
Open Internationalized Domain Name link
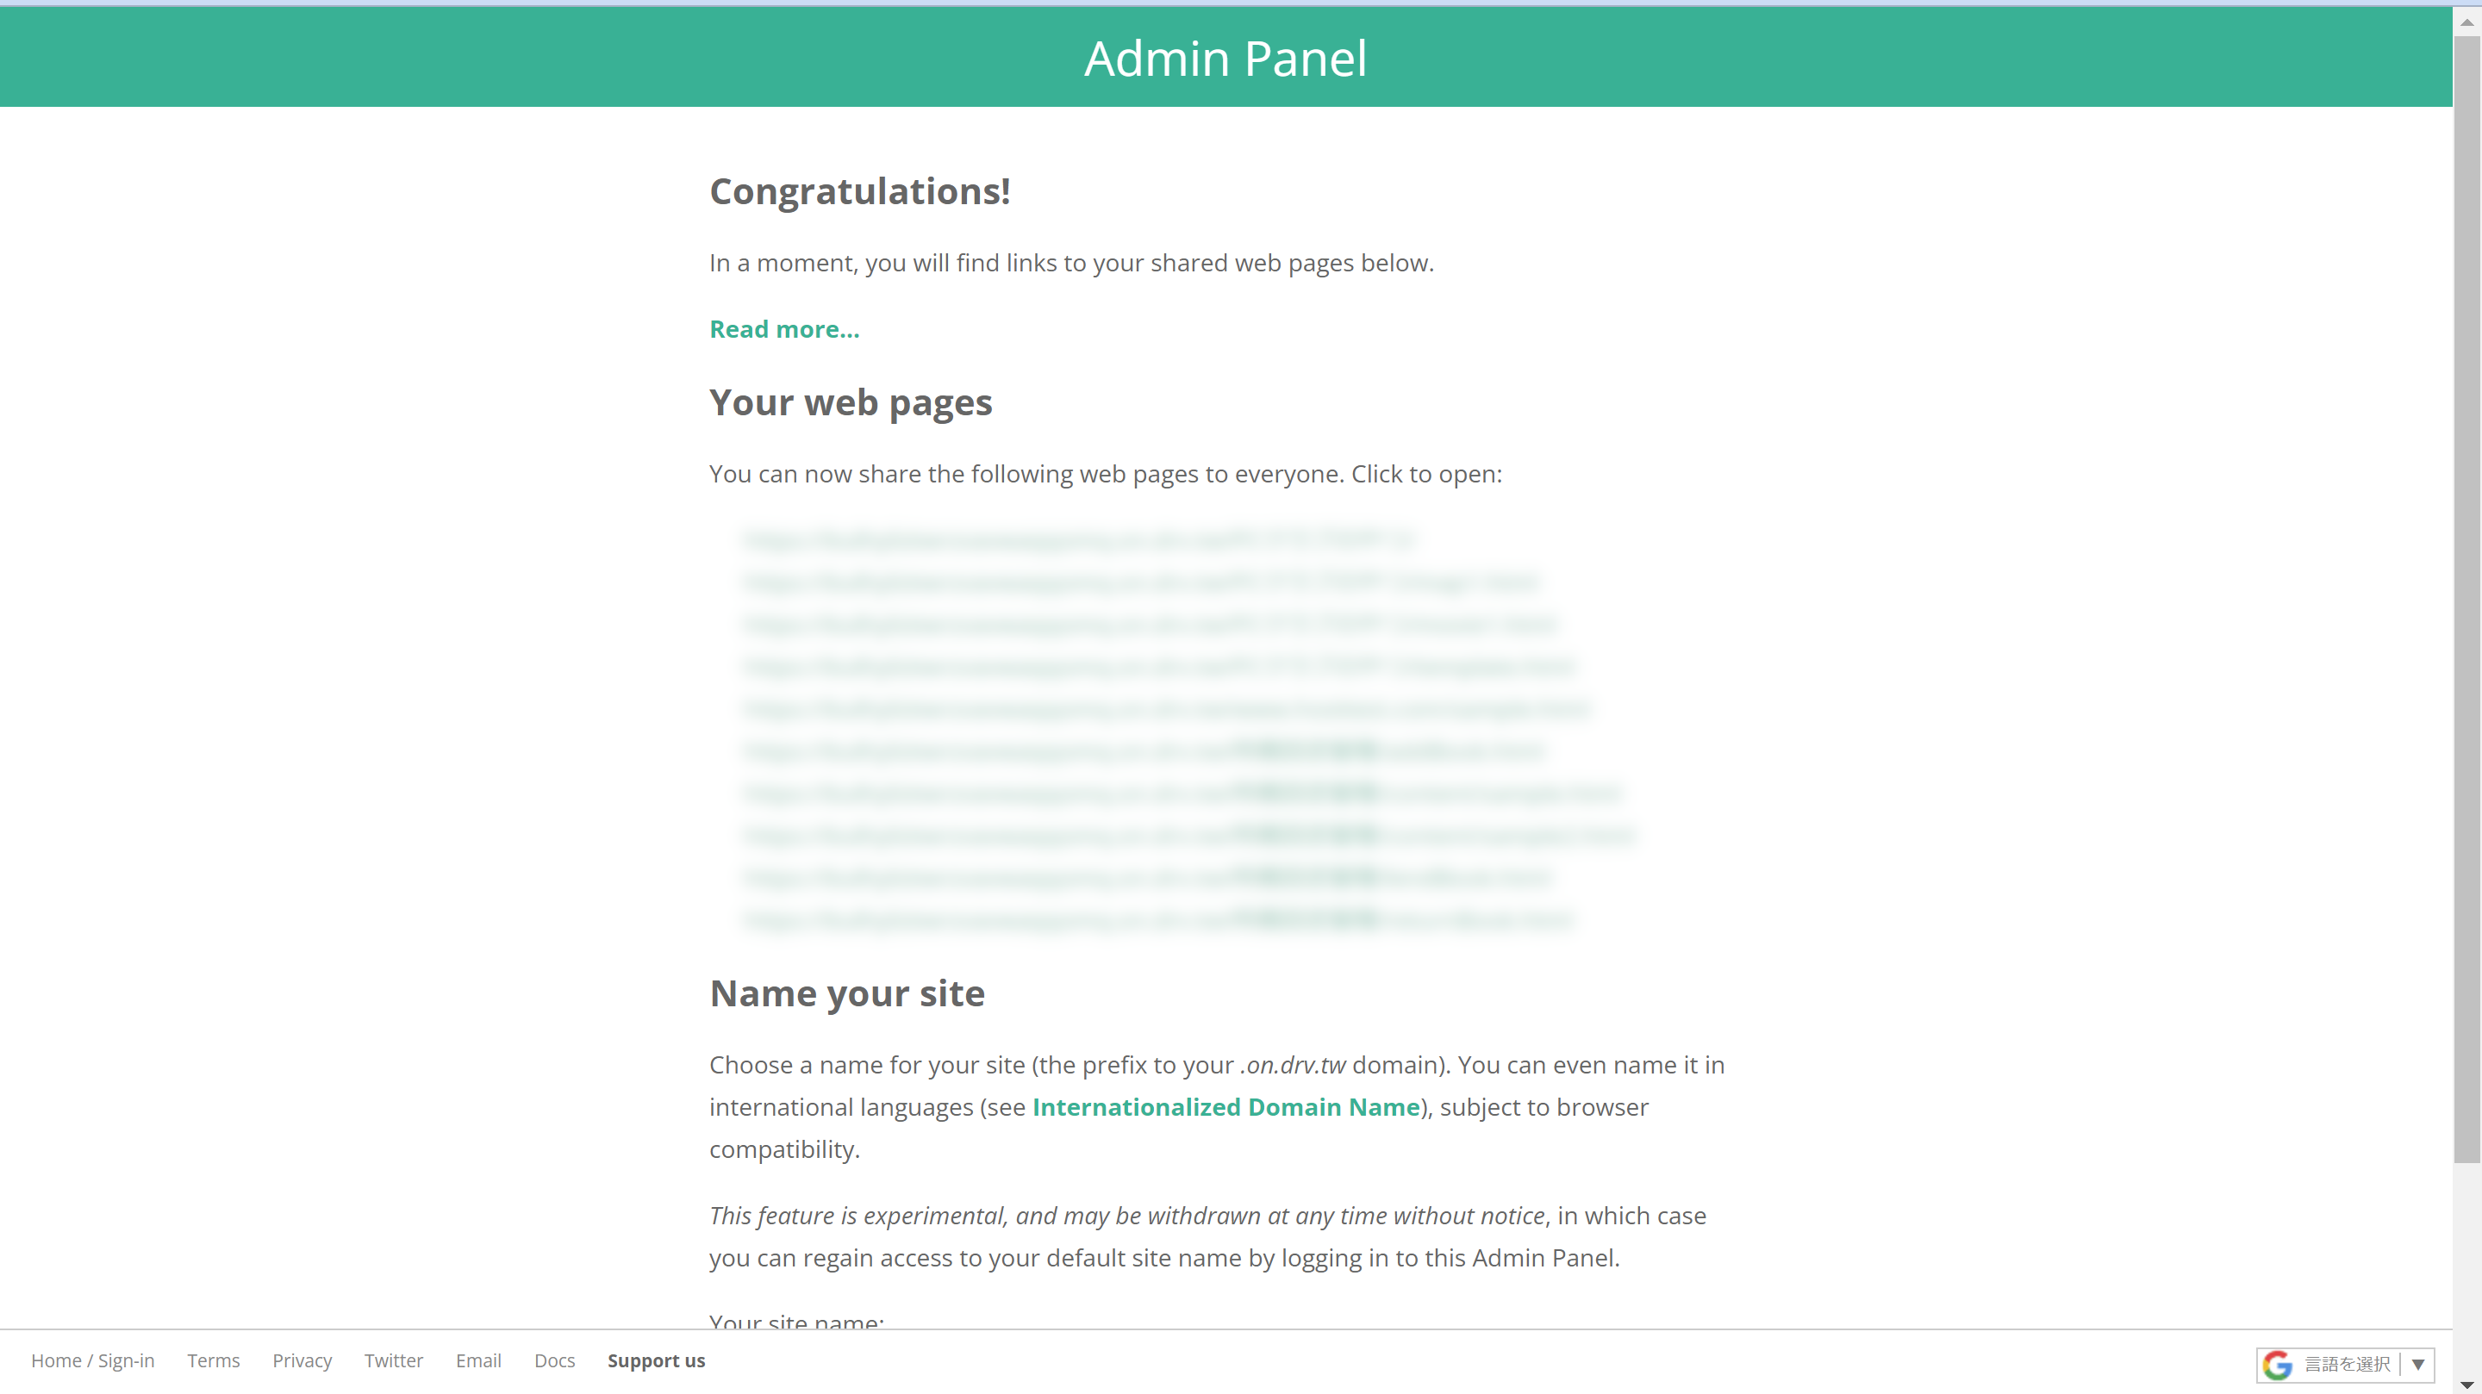(1225, 1107)
